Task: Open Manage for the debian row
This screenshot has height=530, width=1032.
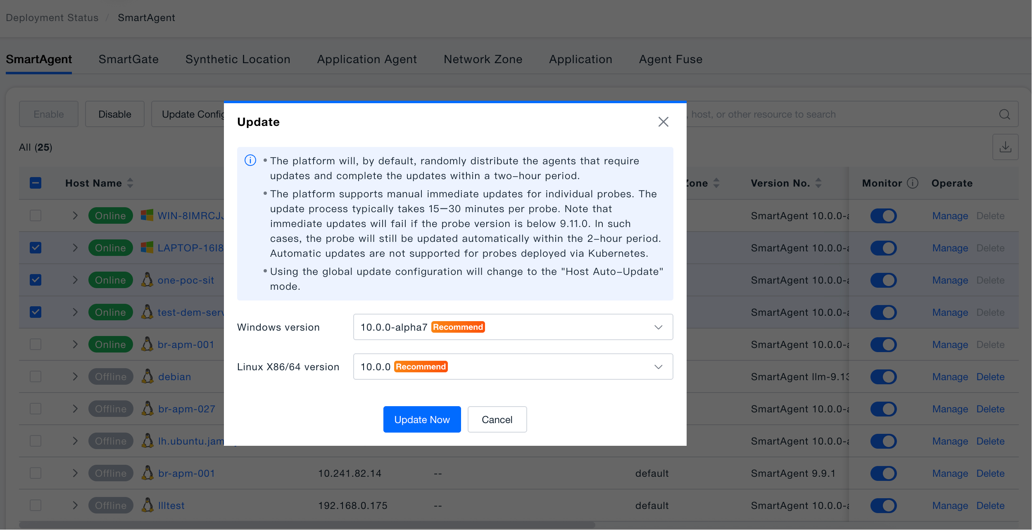Action: pyautogui.click(x=950, y=376)
